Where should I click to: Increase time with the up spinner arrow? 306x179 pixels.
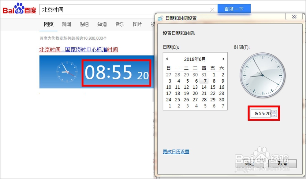pos(274,112)
